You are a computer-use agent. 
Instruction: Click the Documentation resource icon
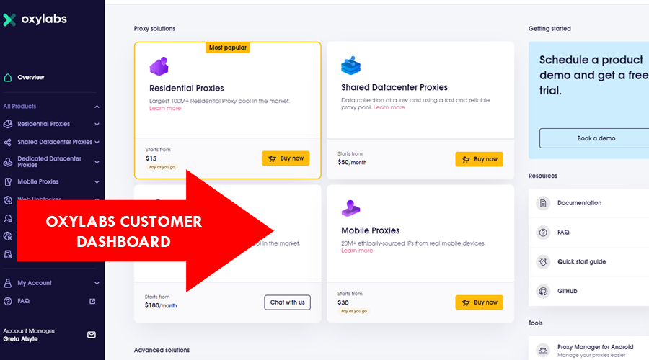(x=544, y=203)
